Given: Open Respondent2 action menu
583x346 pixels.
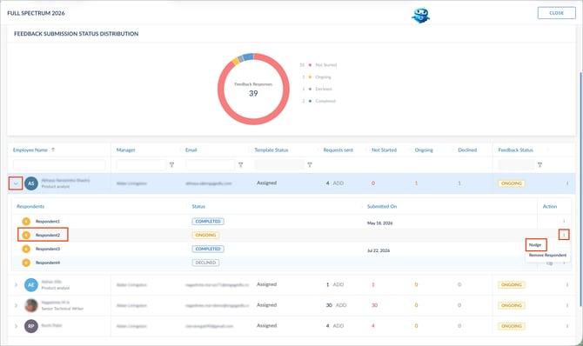Looking at the screenshot, I should pos(564,235).
